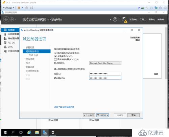Click the DSRM password field

(105, 74)
